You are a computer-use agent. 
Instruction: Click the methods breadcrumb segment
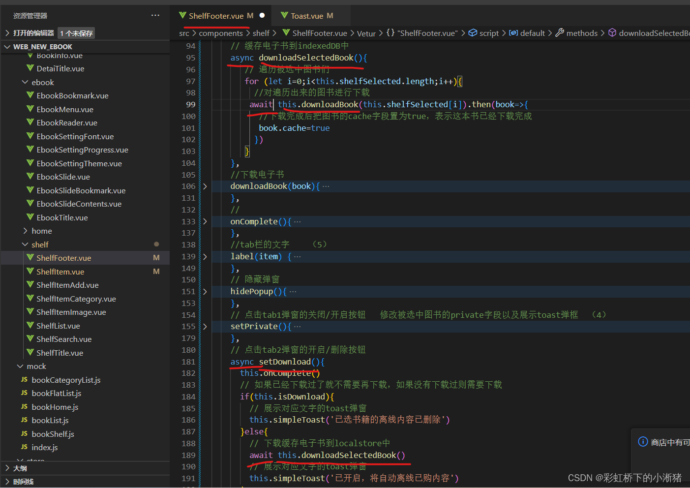577,33
